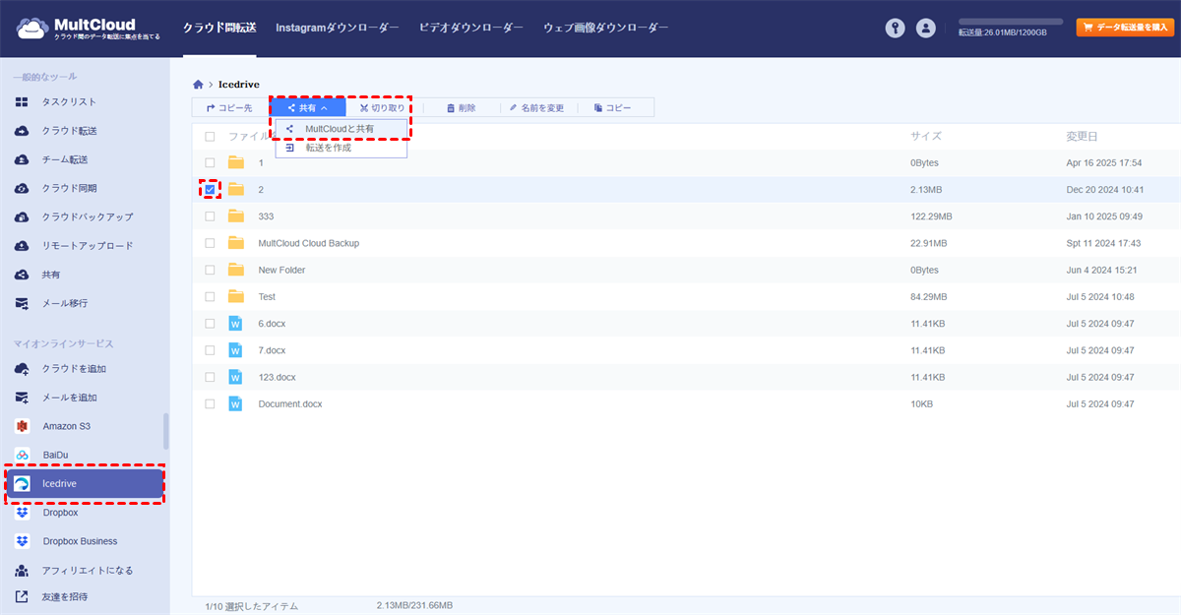Click the MultCloud logo
Image resolution: width=1181 pixels, height=615 pixels.
[x=88, y=29]
